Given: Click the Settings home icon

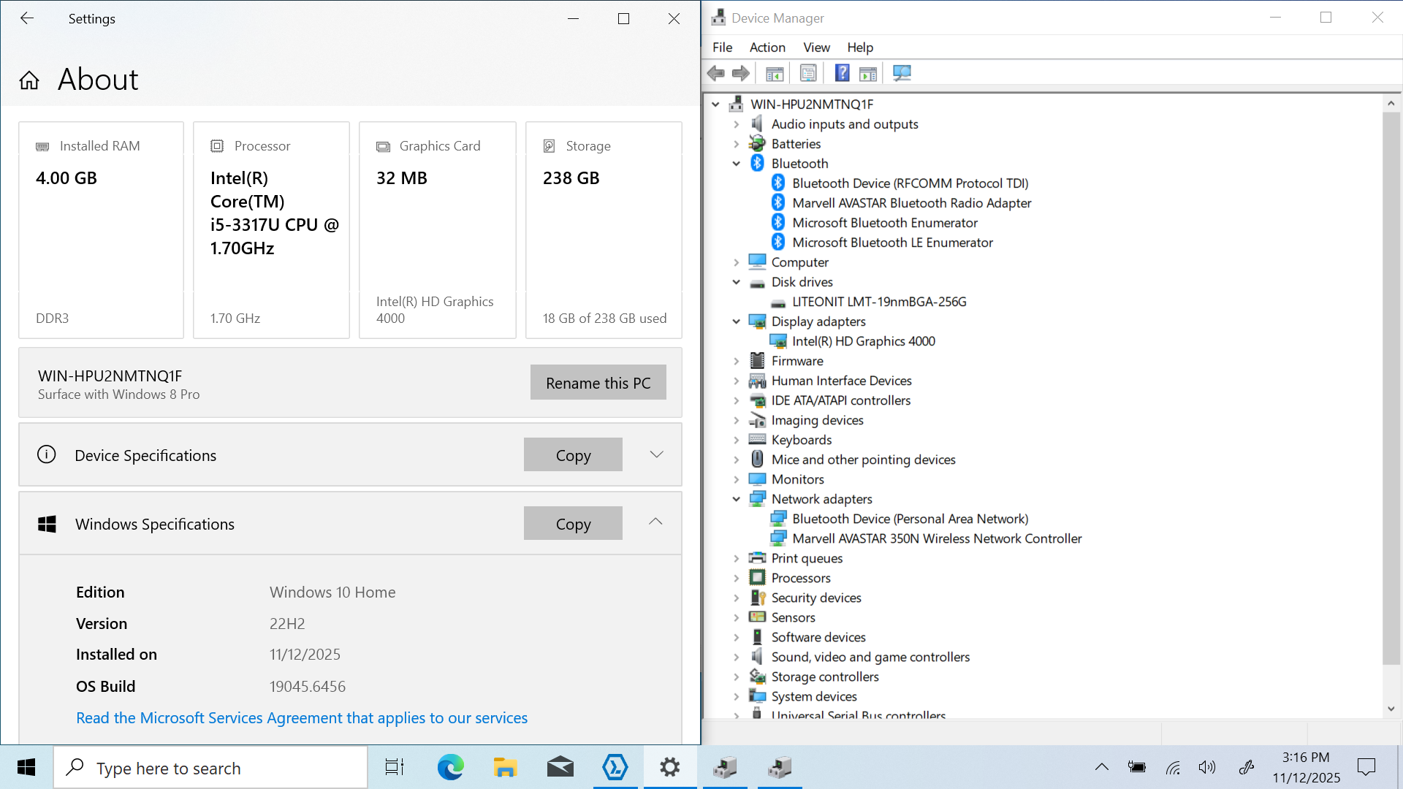Looking at the screenshot, I should pyautogui.click(x=29, y=80).
